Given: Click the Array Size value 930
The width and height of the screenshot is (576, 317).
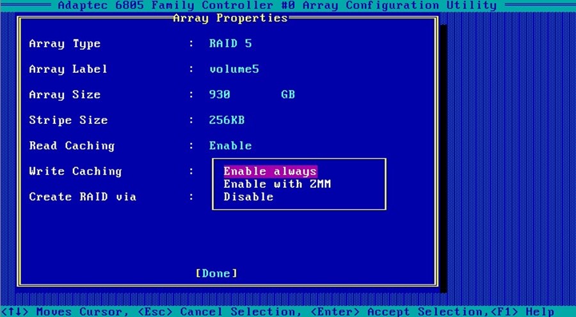Looking at the screenshot, I should point(220,95).
